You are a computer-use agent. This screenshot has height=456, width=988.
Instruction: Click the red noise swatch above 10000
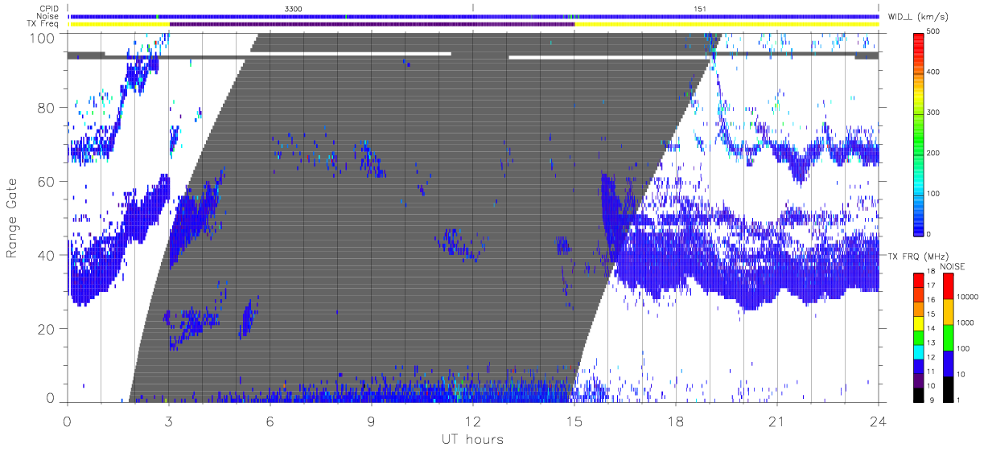(948, 286)
